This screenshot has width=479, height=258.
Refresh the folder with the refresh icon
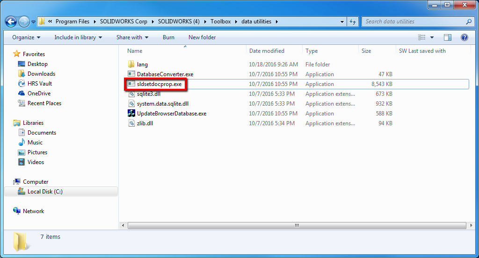(x=353, y=21)
